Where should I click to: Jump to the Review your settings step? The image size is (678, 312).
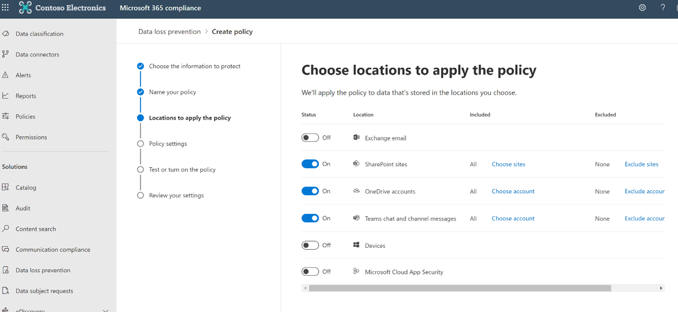tap(176, 195)
